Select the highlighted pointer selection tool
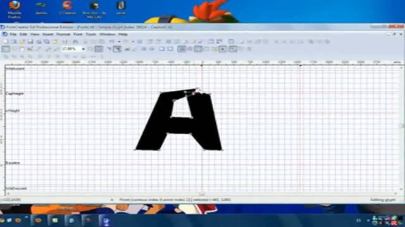This screenshot has height=227, width=405. pos(117,49)
